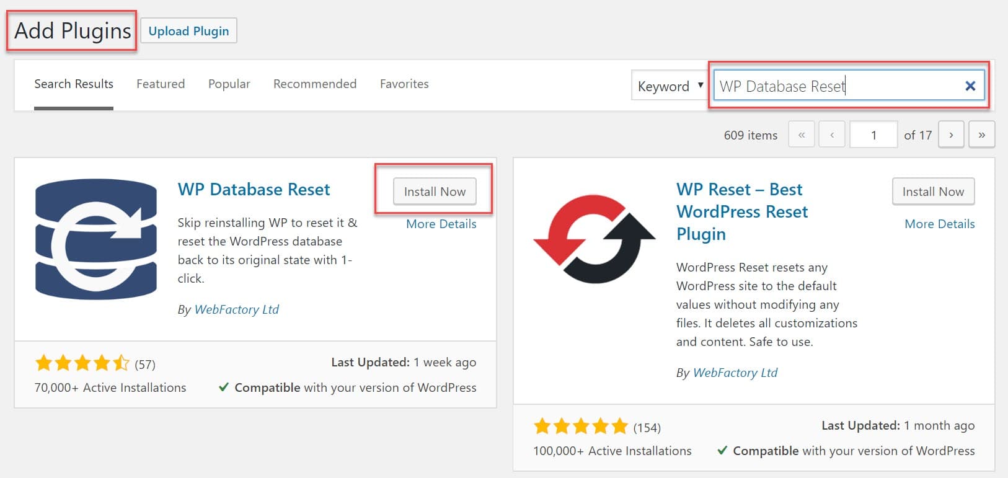1008x478 pixels.
Task: Open the Featured tab
Action: coord(161,84)
